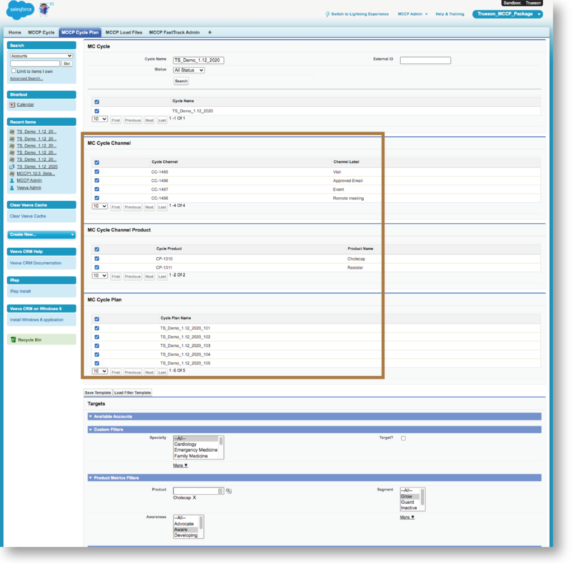Open the MCCP FastTrack Admin tab
573x563 pixels.
click(x=175, y=32)
